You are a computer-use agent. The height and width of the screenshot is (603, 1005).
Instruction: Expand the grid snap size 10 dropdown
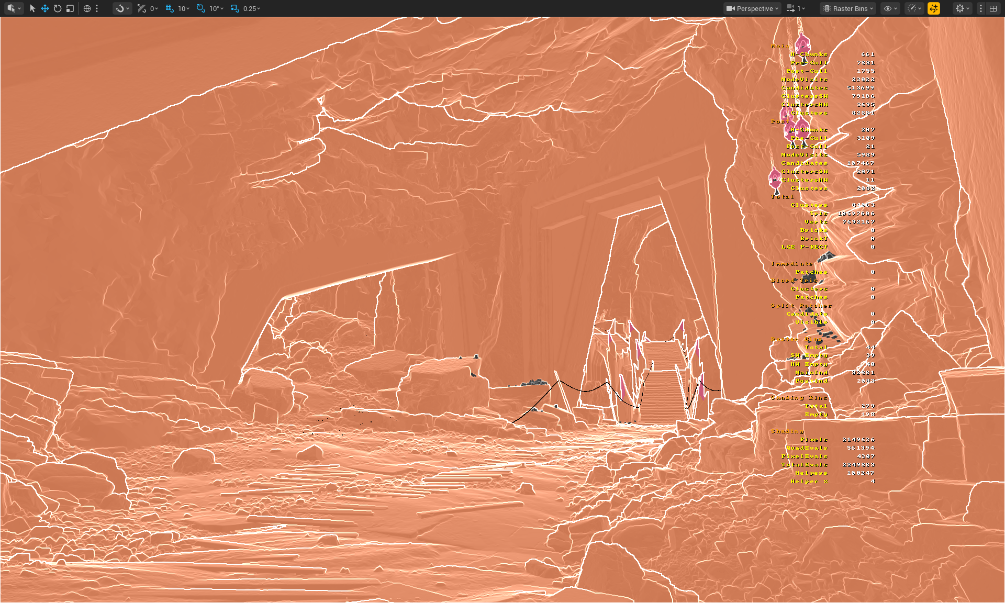(183, 8)
